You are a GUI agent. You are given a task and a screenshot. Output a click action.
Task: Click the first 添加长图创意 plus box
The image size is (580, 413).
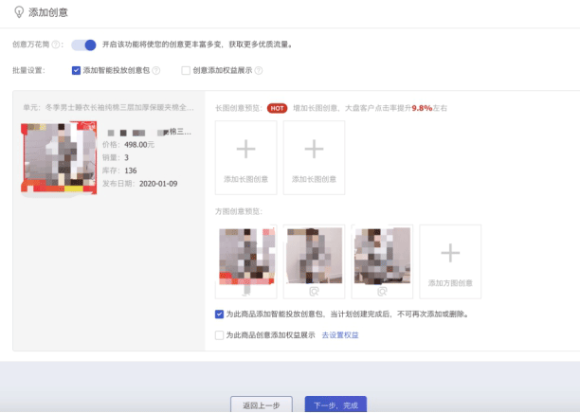pos(246,156)
